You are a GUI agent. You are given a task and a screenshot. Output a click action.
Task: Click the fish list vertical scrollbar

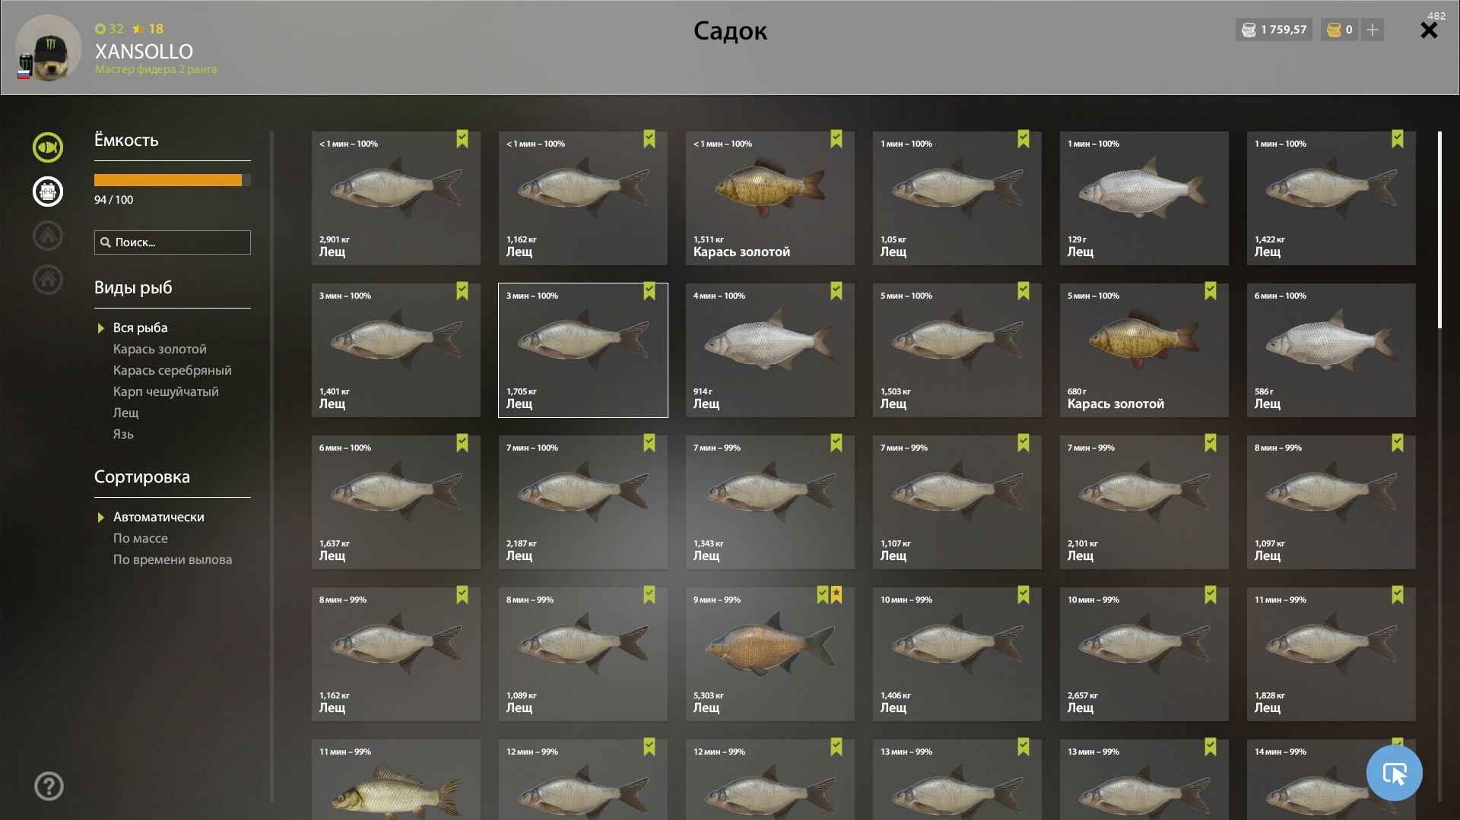point(1439,230)
